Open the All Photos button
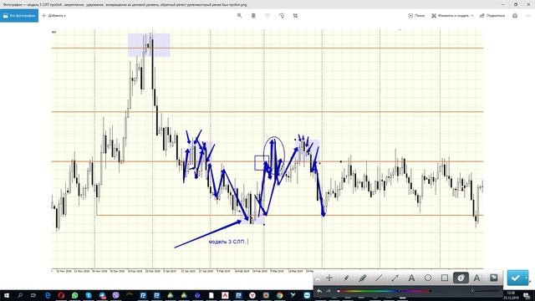535x301 pixels. (x=19, y=16)
